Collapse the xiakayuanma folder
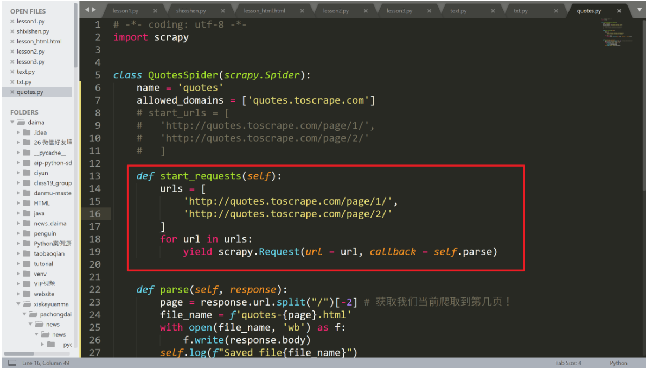This screenshot has width=646, height=368. point(18,304)
